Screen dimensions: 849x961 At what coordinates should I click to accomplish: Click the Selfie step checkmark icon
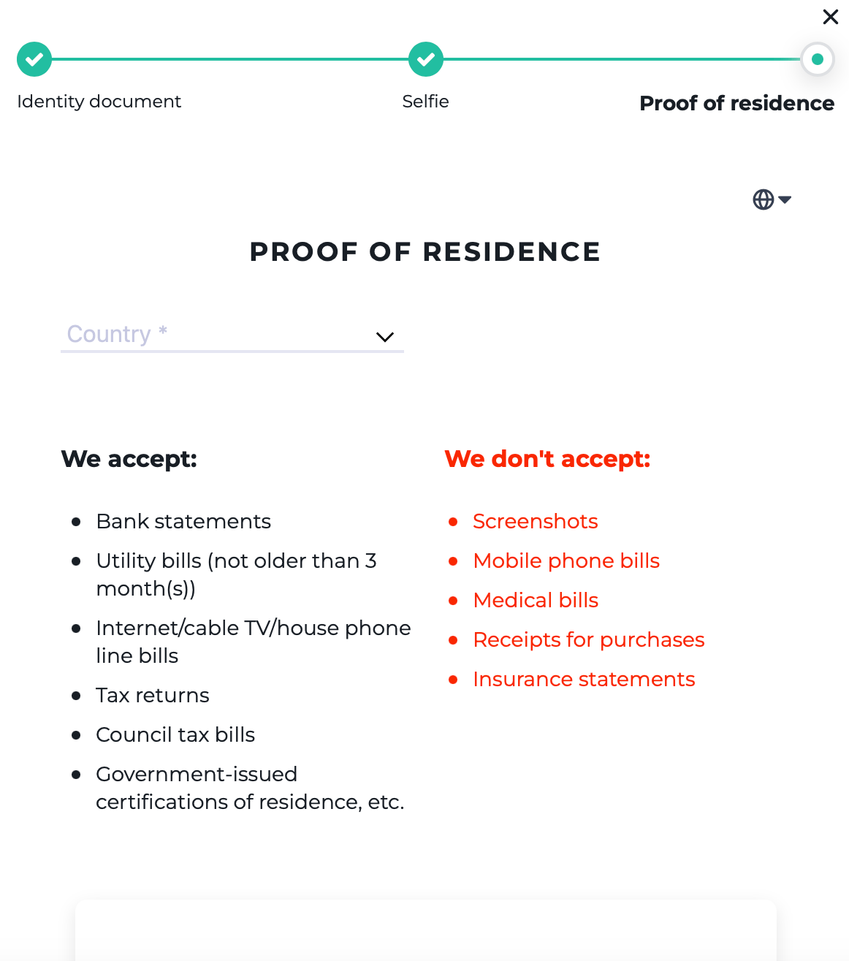[x=426, y=59]
